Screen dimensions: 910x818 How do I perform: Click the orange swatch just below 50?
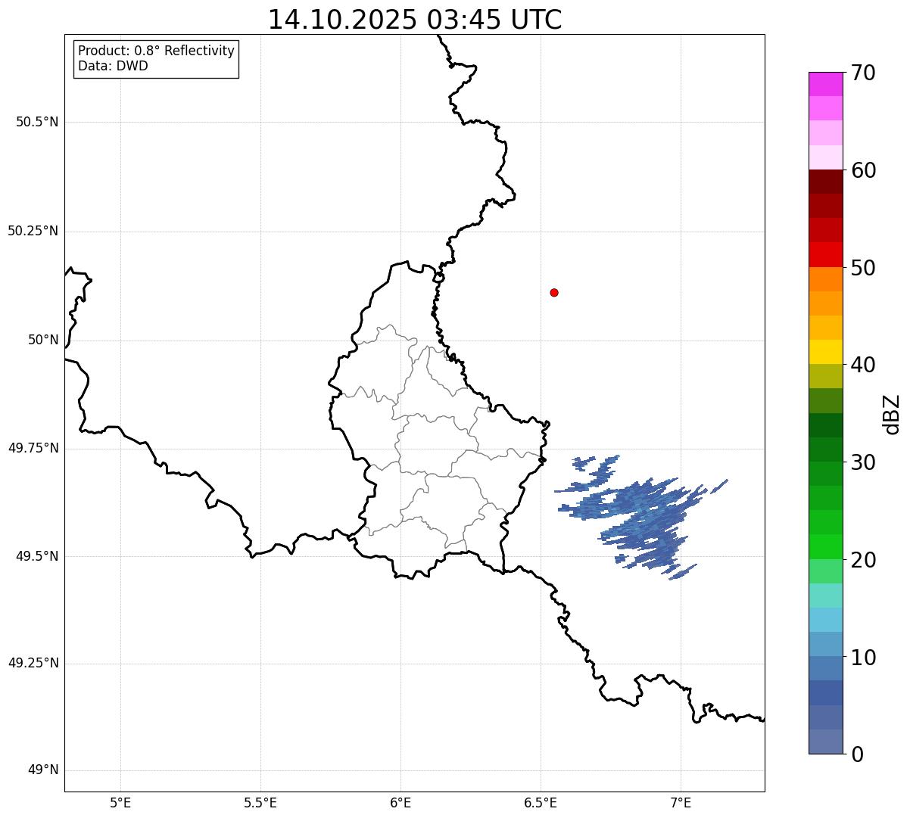coord(825,279)
